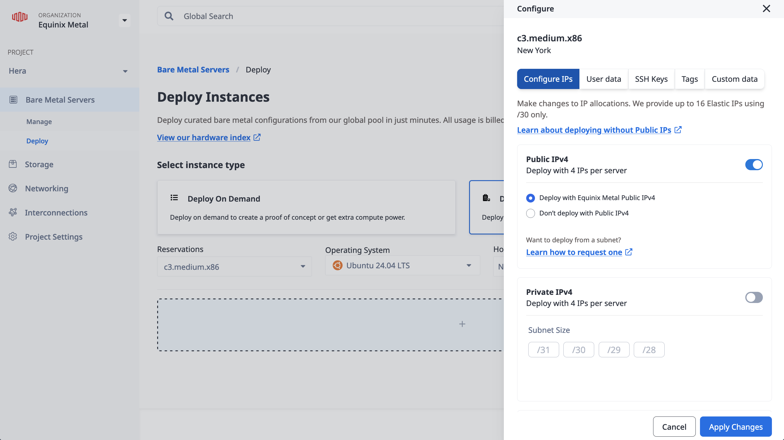Switch to the User data tab
The image size is (784, 440).
click(604, 79)
